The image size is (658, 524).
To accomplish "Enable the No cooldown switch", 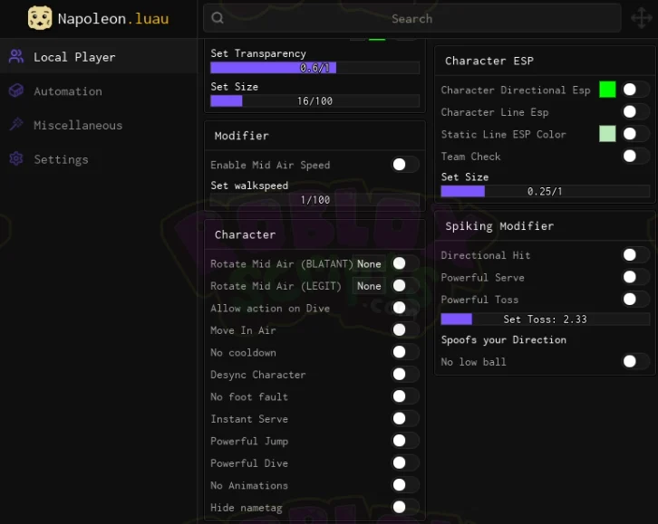I will pyautogui.click(x=405, y=352).
